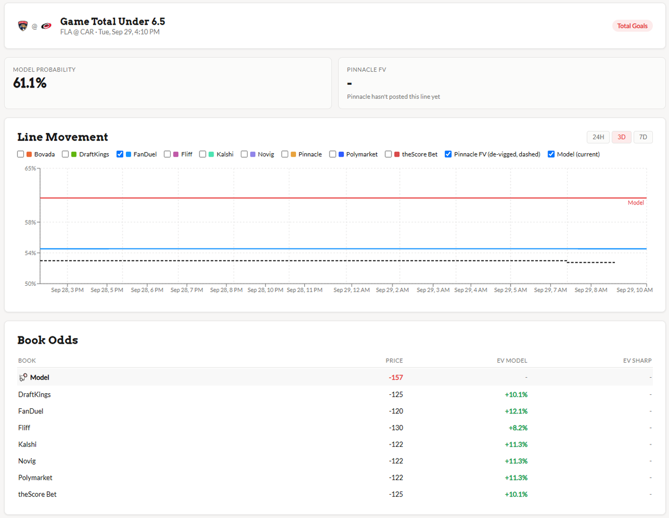Click the FanDuel +12.1% EV value
The image size is (669, 518).
(x=516, y=411)
